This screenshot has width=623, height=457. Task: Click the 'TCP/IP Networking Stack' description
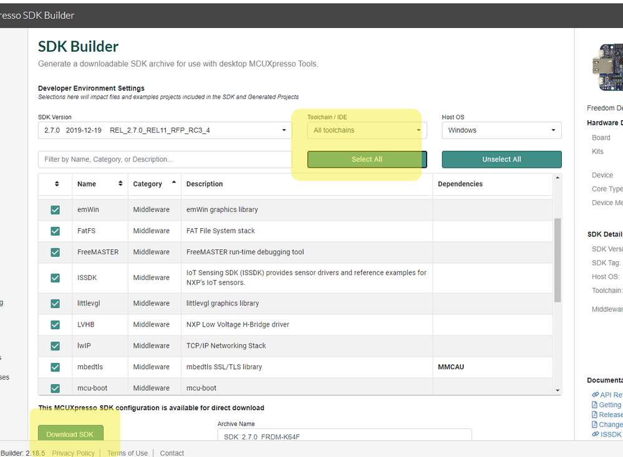226,346
